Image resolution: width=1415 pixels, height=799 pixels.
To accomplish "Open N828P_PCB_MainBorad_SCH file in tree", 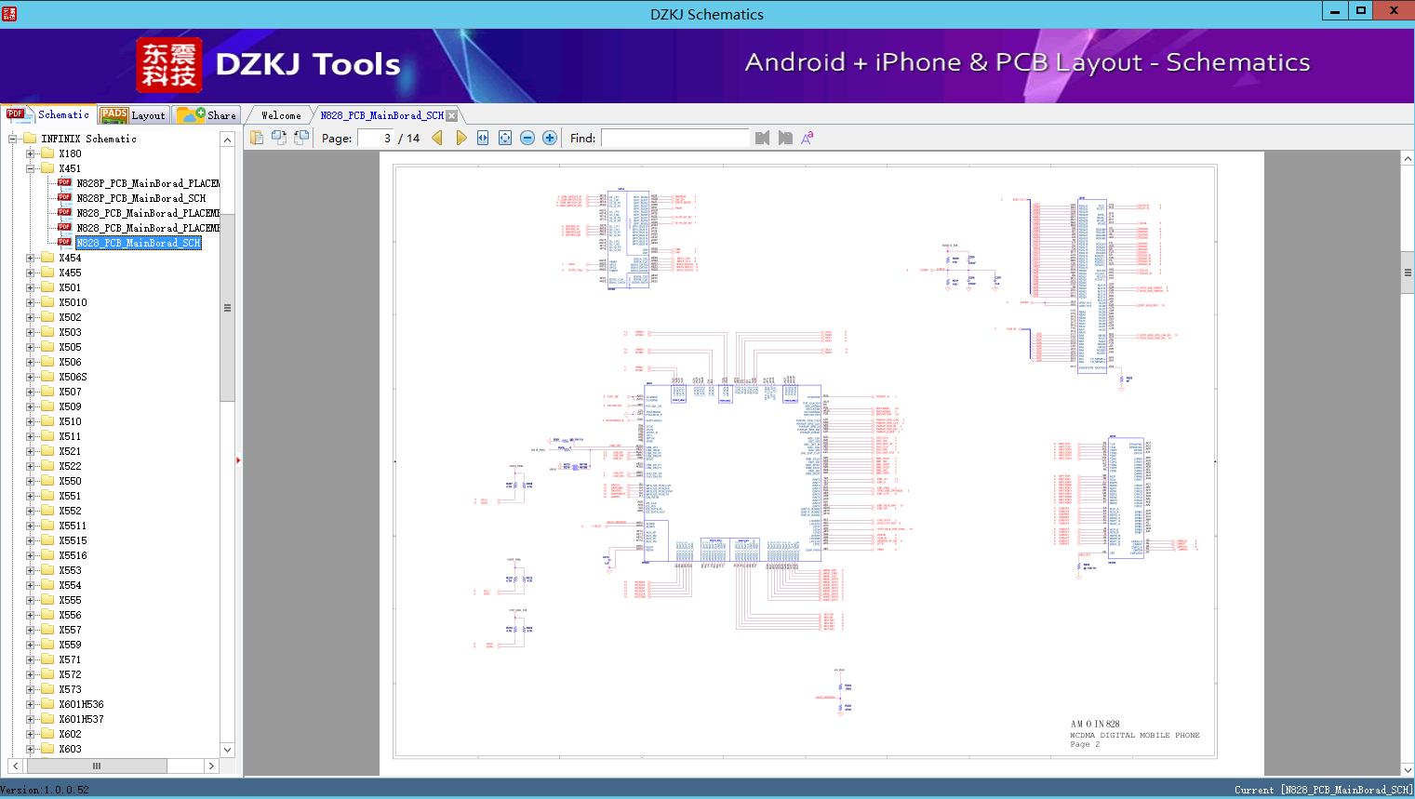I will point(141,198).
